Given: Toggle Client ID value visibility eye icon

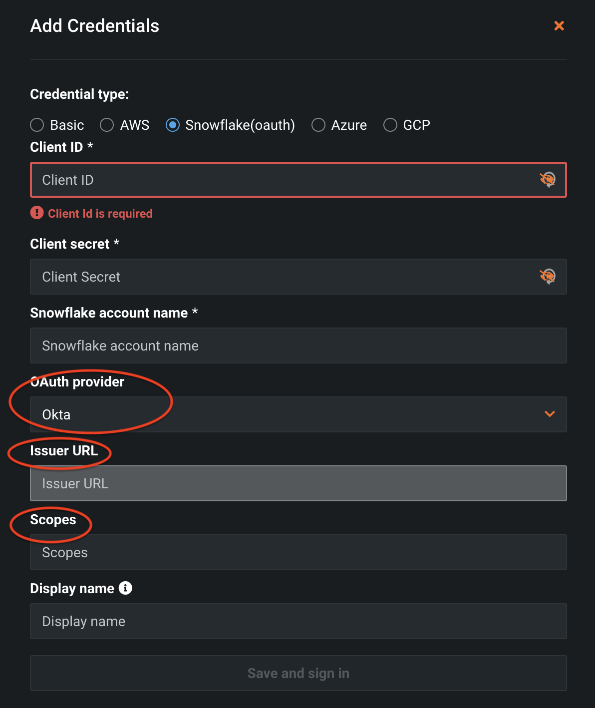Looking at the screenshot, I should click(548, 180).
